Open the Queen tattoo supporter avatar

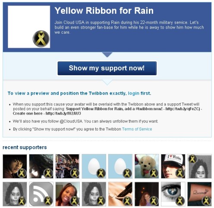[x=199, y=194]
